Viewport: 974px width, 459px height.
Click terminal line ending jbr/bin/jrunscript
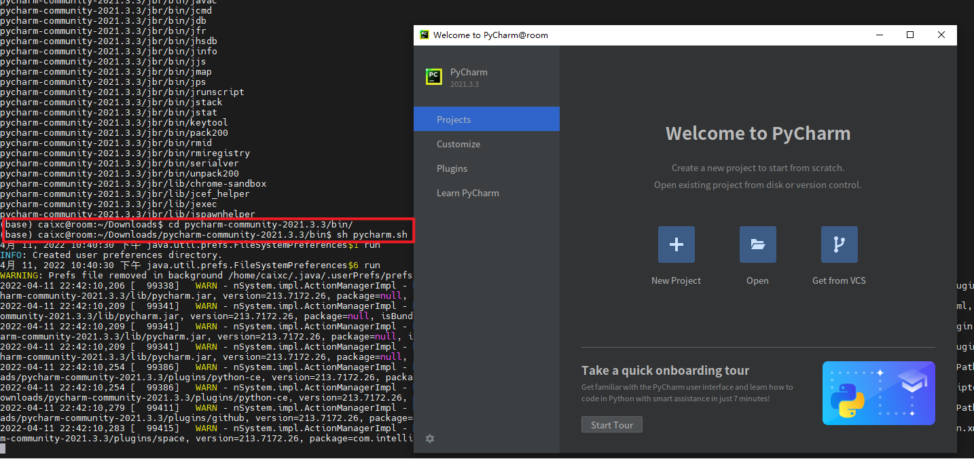click(122, 92)
